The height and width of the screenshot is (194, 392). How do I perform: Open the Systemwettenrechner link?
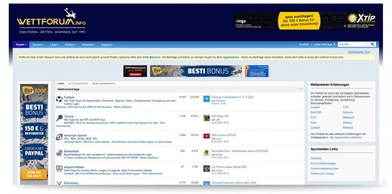325,168
